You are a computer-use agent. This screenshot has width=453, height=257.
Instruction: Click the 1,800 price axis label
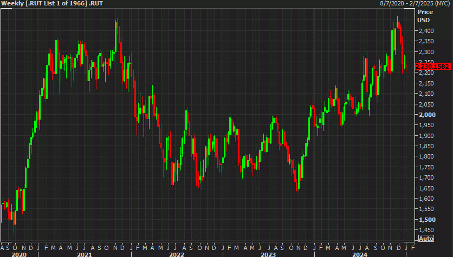(425, 157)
